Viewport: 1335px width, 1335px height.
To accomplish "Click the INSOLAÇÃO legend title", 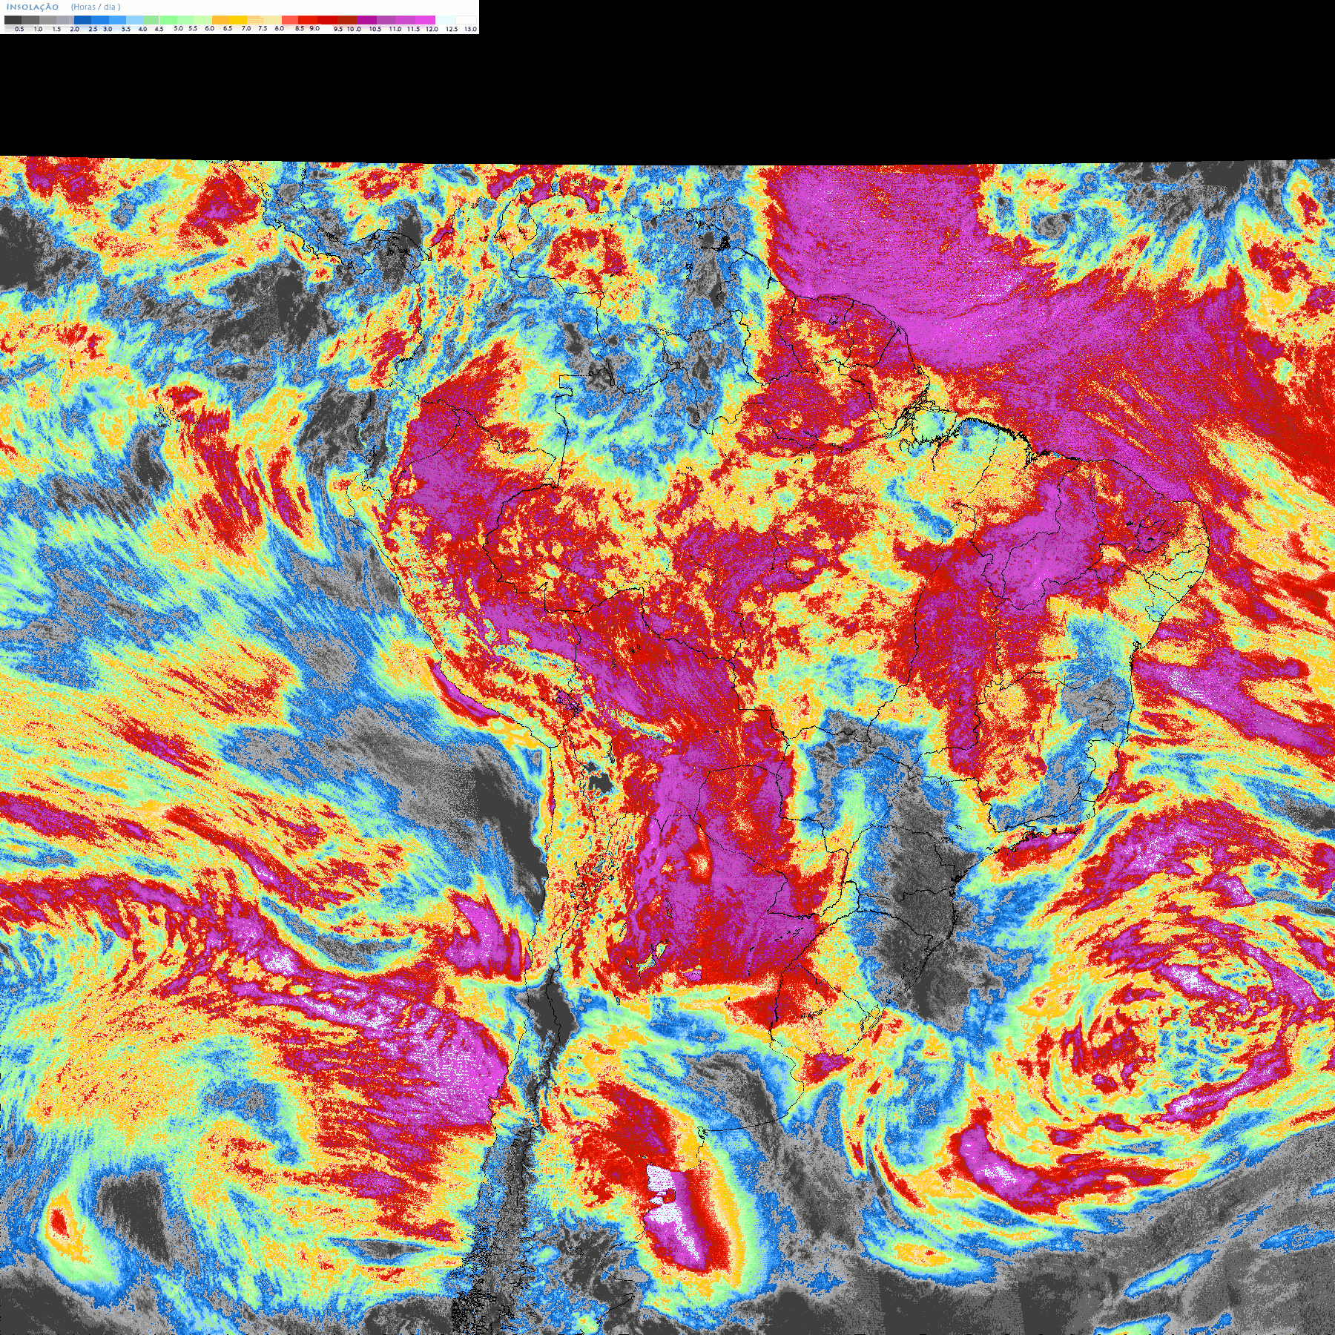I will tap(33, 7).
